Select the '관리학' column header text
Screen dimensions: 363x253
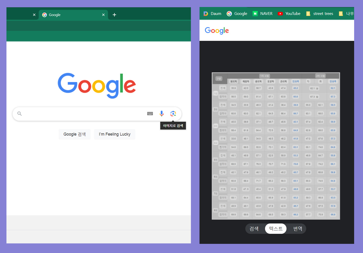click(x=283, y=81)
